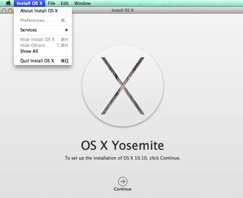Open the Edit menu
This screenshot has width=243, height=198.
(x=65, y=3)
